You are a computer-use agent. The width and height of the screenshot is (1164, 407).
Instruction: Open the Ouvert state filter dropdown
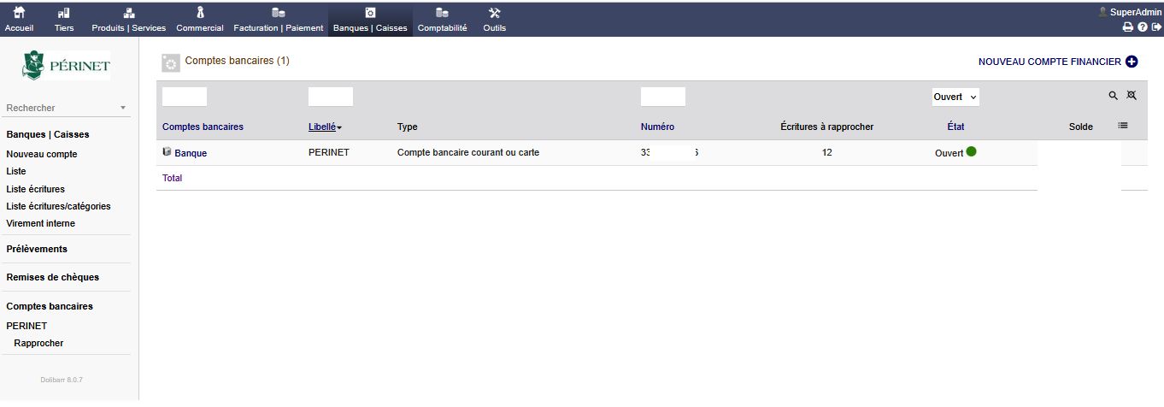tap(955, 97)
